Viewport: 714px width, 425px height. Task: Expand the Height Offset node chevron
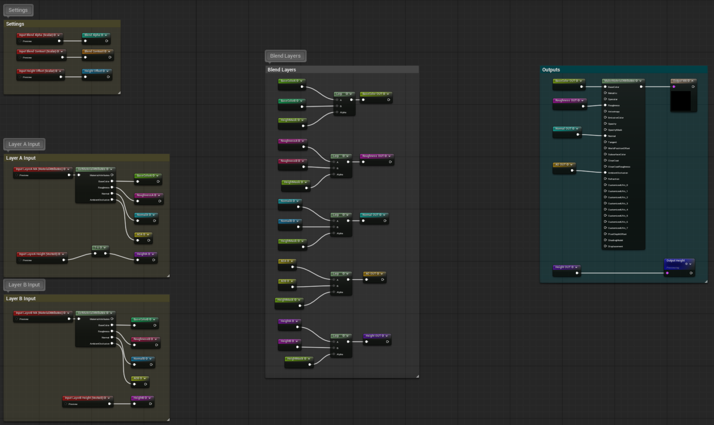tap(107, 71)
